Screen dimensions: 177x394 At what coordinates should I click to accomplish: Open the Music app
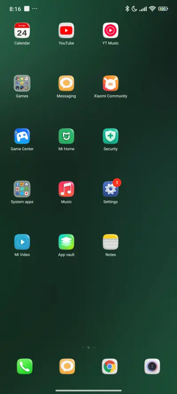point(66,189)
